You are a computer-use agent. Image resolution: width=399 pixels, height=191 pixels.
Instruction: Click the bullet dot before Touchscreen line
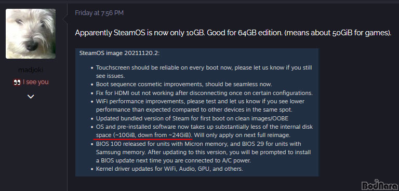click(x=92, y=68)
